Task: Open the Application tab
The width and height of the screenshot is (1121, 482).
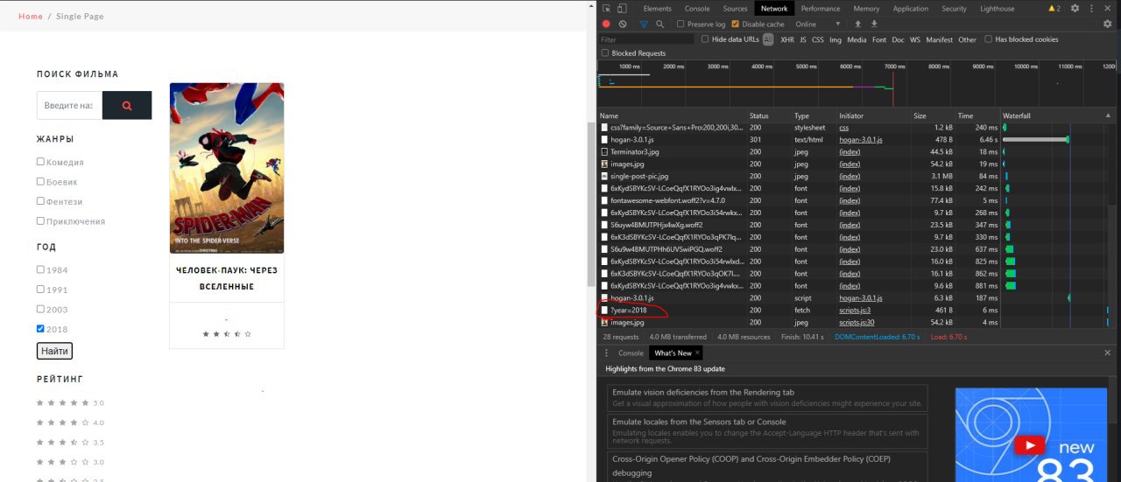Action: (911, 9)
